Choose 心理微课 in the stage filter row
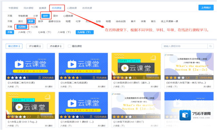 point(68,16)
